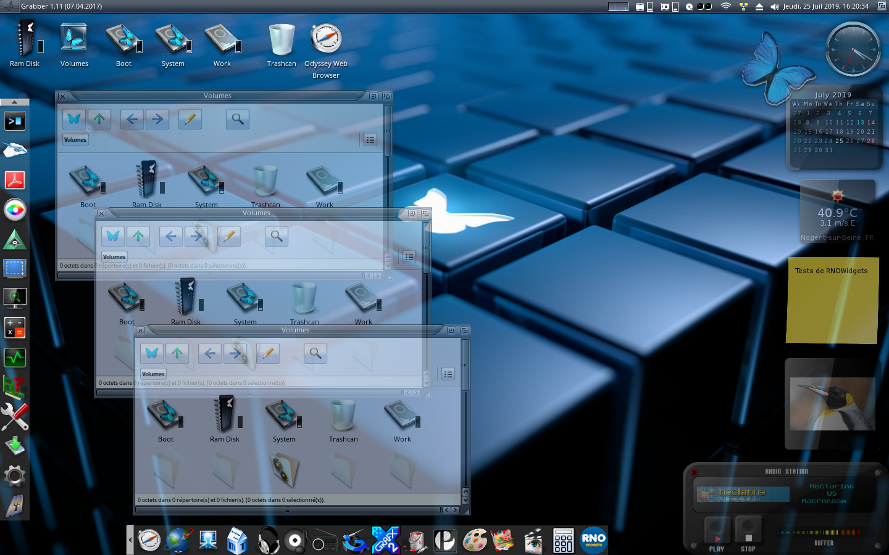Open the green pyramid eye app
Viewport: 889px width, 555px height.
click(15, 239)
